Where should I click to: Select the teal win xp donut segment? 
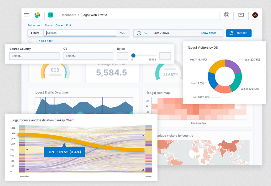click(237, 82)
